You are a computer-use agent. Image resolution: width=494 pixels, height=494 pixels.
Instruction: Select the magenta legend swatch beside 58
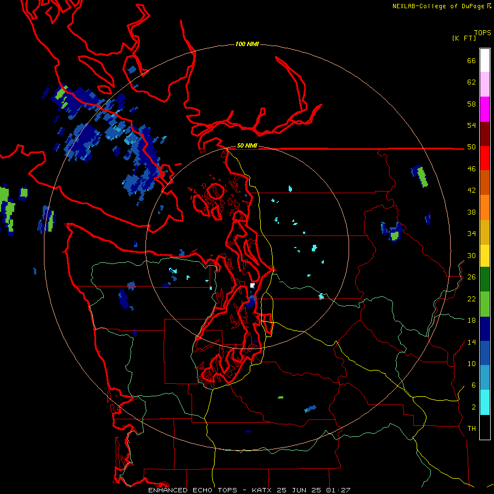tap(485, 109)
